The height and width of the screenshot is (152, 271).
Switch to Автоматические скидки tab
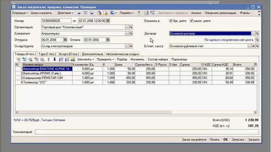(122, 54)
